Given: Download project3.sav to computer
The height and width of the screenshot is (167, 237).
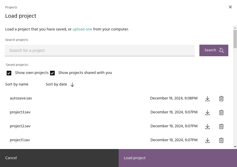Looking at the screenshot, I should point(207,112).
